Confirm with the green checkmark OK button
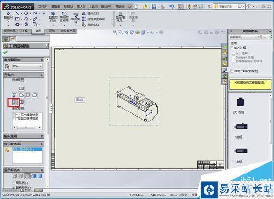Image resolution: width=274 pixels, height=199 pixels. [x=5, y=53]
